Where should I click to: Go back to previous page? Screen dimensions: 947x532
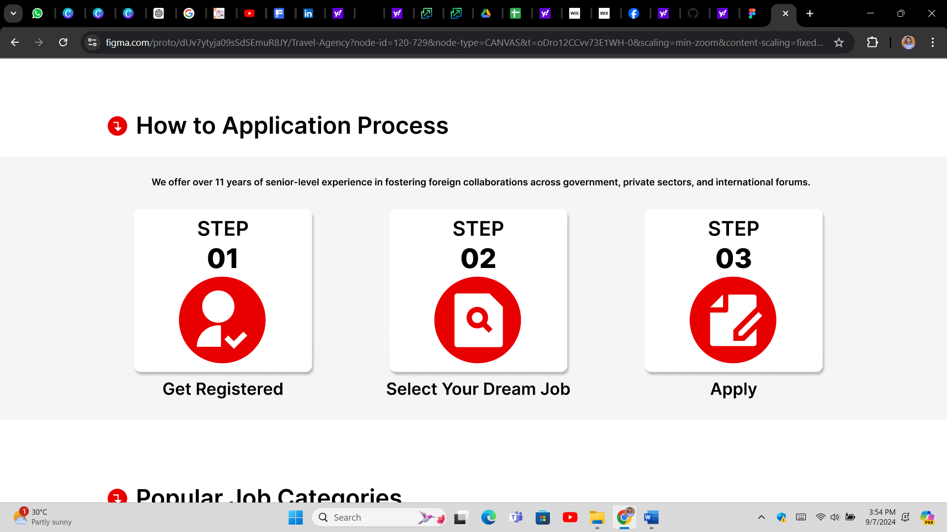tap(15, 42)
